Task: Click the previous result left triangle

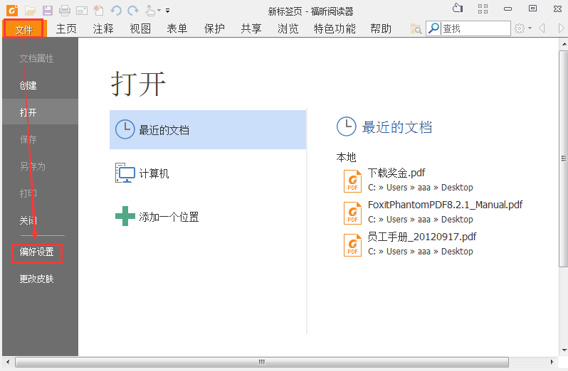Action: point(542,28)
